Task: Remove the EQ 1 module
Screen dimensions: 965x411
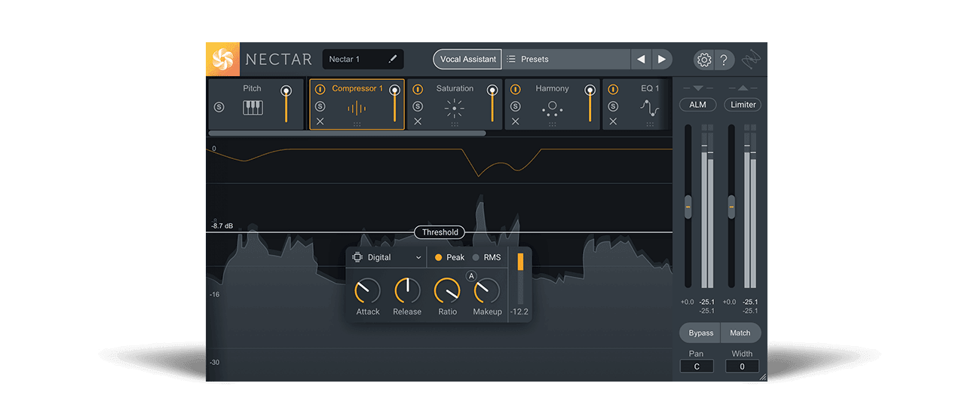Action: point(613,121)
